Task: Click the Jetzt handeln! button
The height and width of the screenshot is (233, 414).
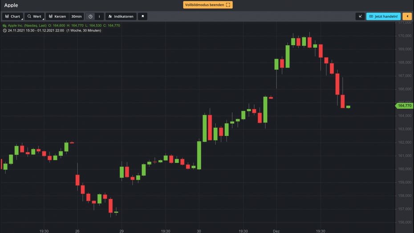Action: click(x=383, y=16)
